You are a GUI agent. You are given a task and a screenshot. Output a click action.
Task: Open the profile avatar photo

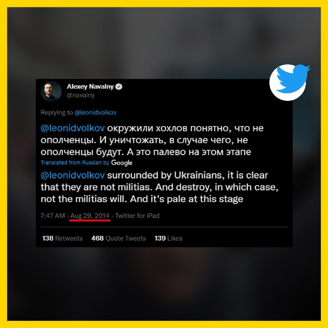[x=51, y=91]
